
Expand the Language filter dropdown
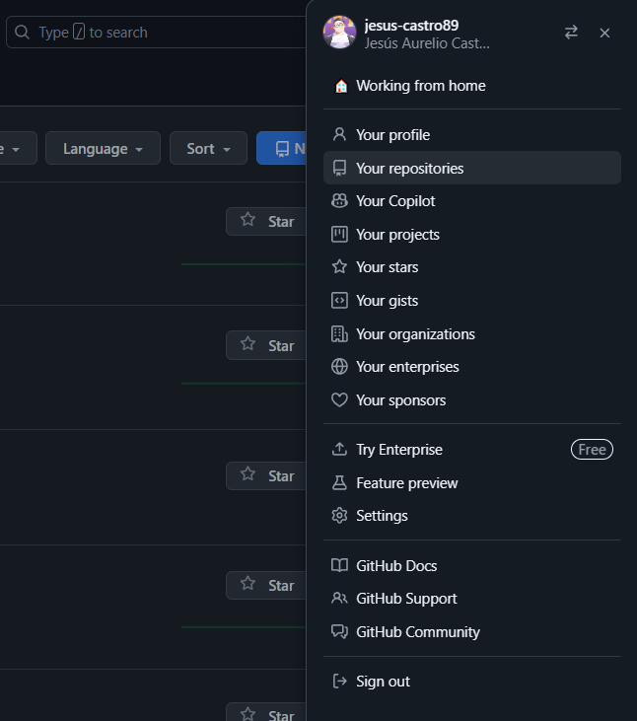click(x=103, y=148)
